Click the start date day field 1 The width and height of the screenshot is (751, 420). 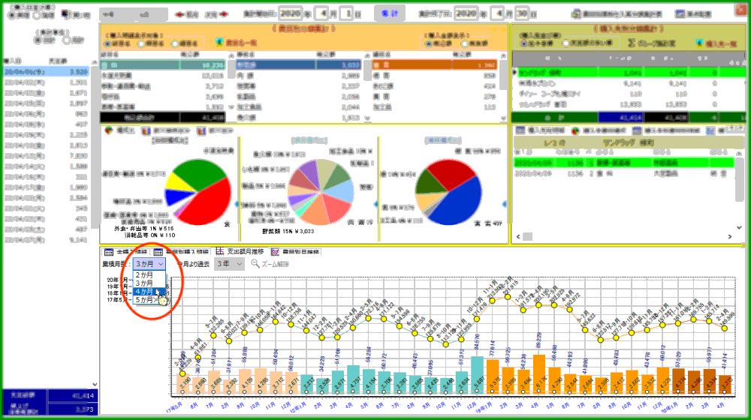pos(347,13)
